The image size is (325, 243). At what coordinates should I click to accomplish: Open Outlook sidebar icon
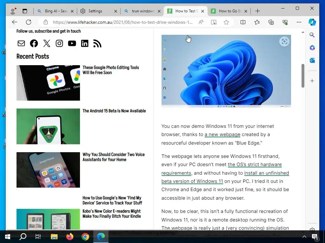[312, 60]
